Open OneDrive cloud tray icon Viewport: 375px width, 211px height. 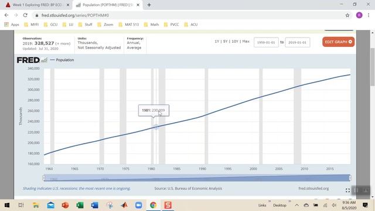[306, 205]
